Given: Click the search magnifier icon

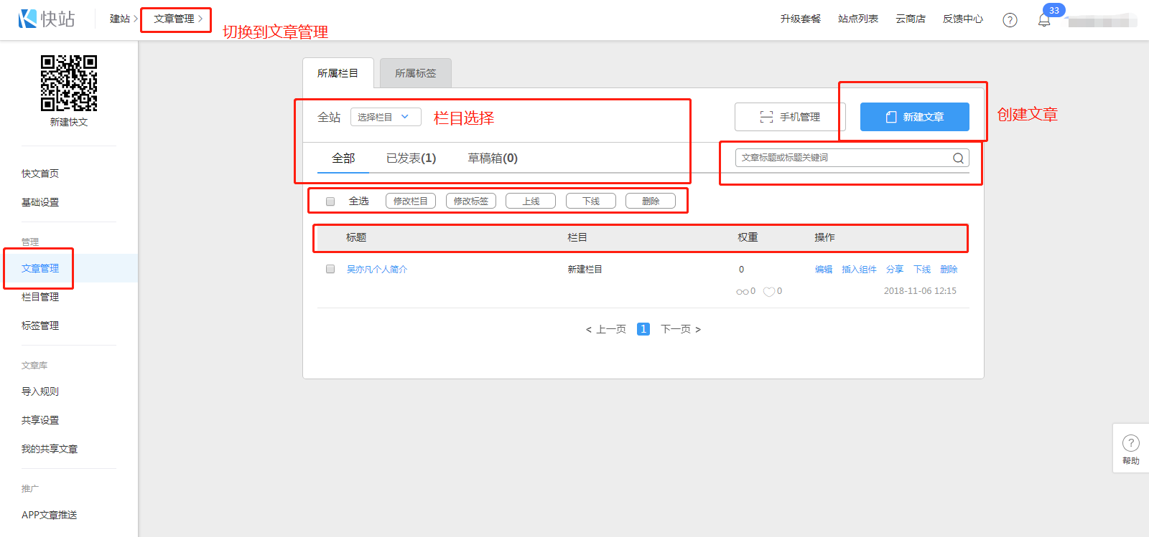Looking at the screenshot, I should [958, 158].
